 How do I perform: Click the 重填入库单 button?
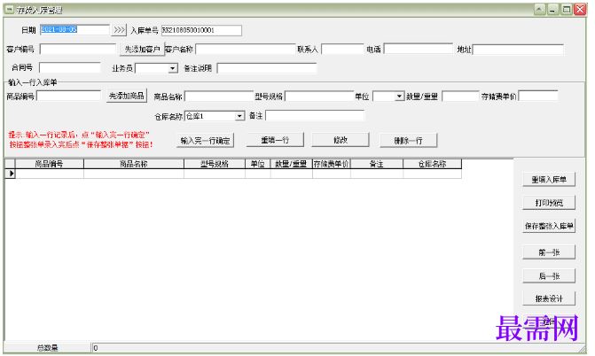coord(549,180)
